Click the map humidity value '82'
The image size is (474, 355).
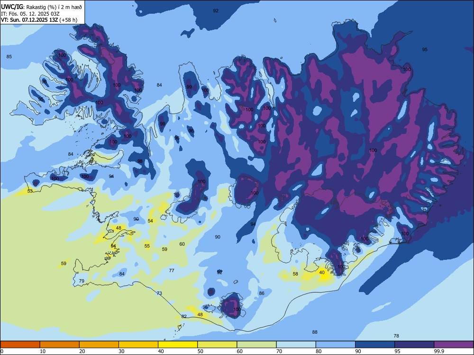pyautogui.click(x=184, y=316)
